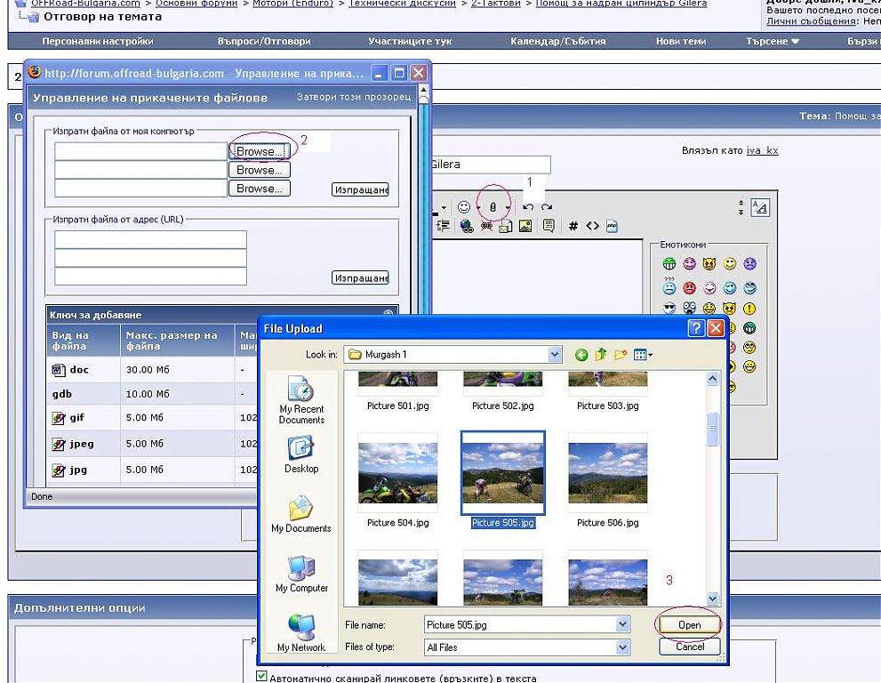Click the first URL address input field
881x683 pixels.
click(x=150, y=239)
